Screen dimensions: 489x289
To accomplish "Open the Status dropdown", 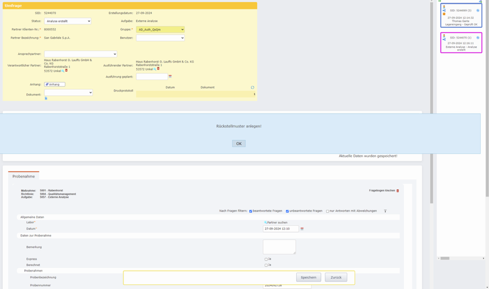I will tap(68, 21).
